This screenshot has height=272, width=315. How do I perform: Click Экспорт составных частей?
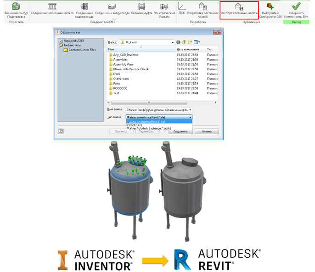[239, 10]
